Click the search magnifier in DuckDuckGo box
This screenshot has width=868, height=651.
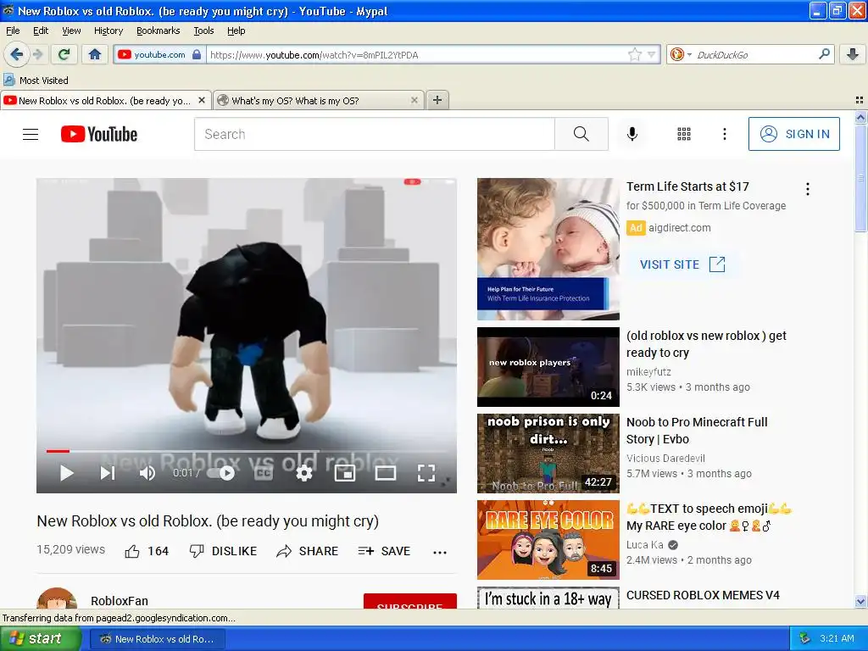[x=824, y=54]
